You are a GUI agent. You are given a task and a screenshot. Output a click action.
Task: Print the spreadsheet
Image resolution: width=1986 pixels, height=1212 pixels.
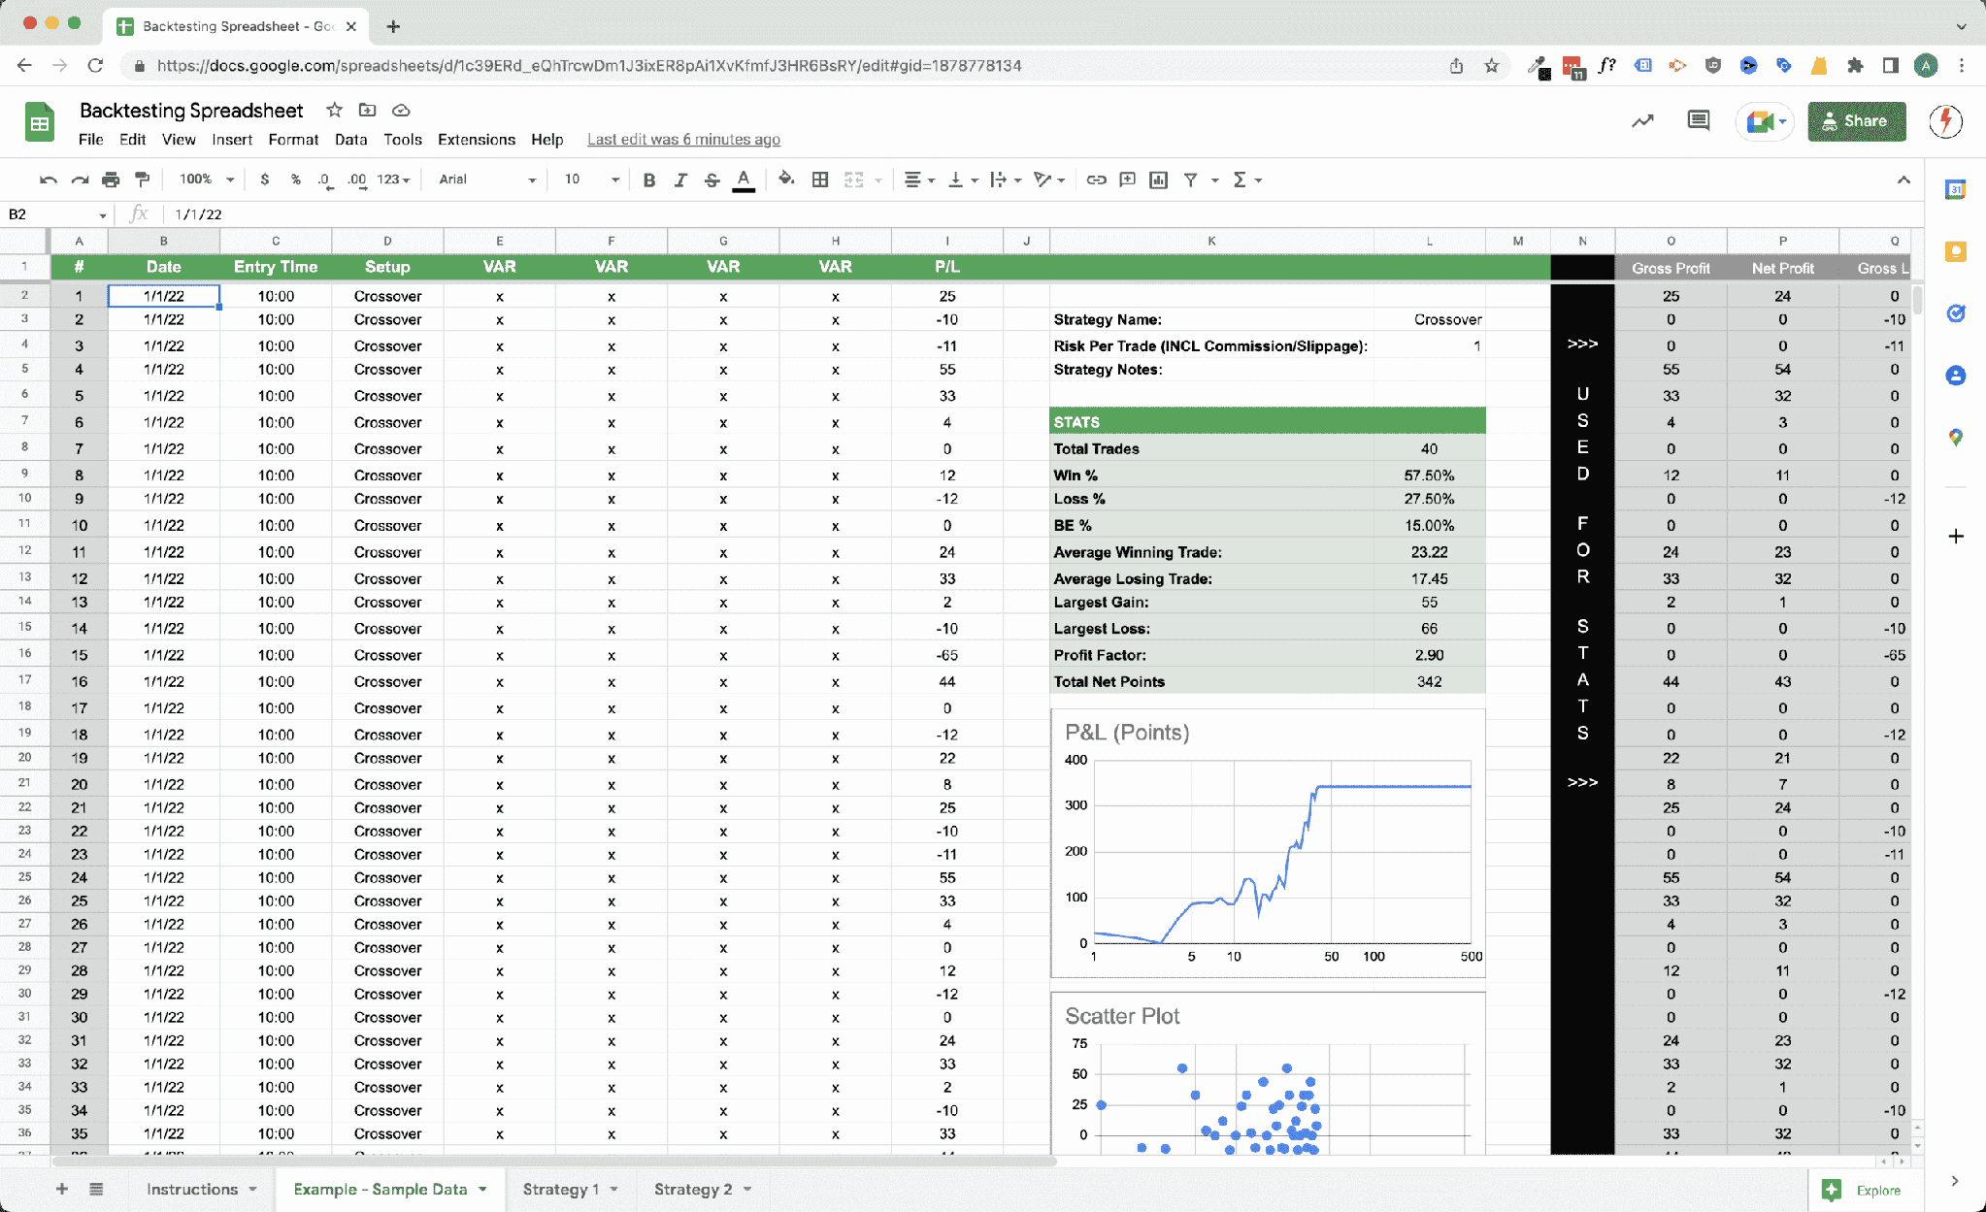coord(111,180)
